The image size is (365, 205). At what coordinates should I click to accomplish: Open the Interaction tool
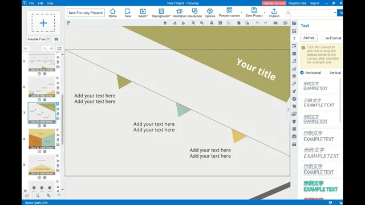click(x=194, y=13)
